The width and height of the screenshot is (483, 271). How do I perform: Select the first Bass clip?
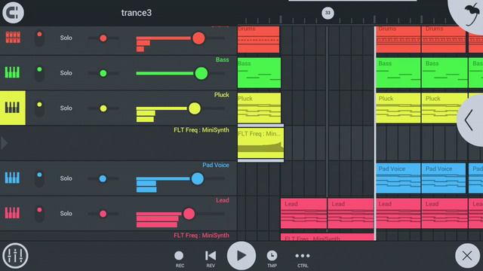click(x=259, y=73)
